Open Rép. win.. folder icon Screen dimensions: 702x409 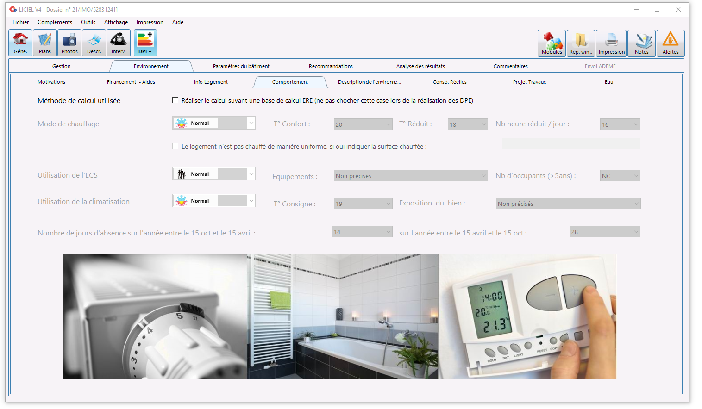(x=581, y=43)
